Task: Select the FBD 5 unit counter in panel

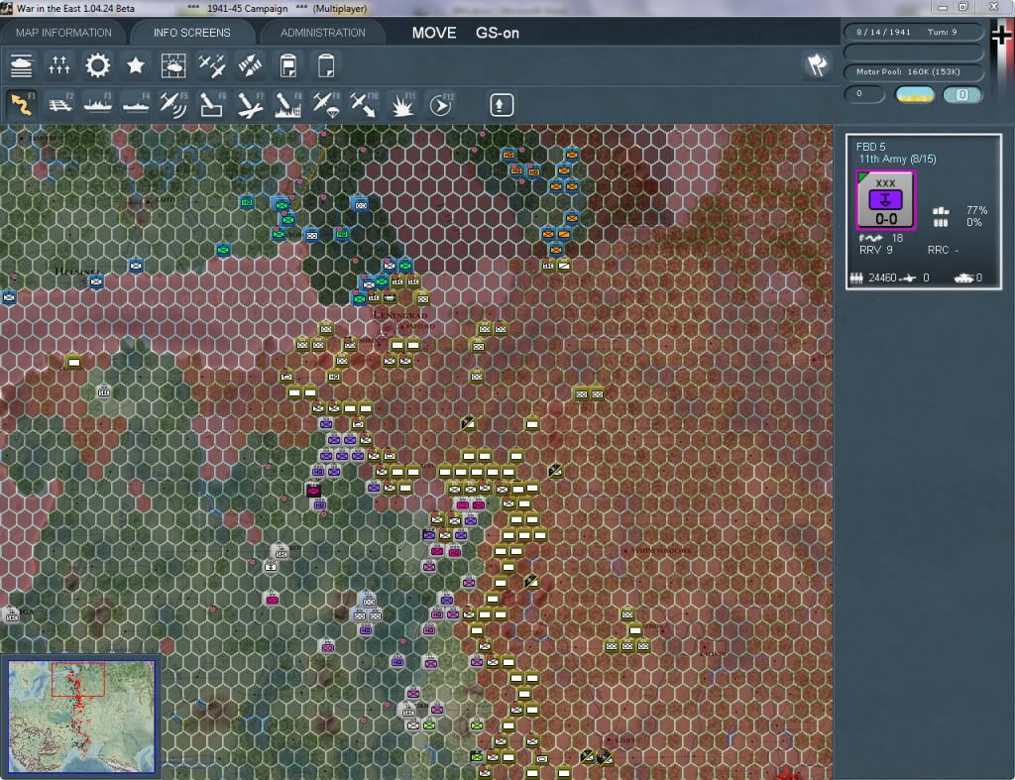Action: click(885, 200)
